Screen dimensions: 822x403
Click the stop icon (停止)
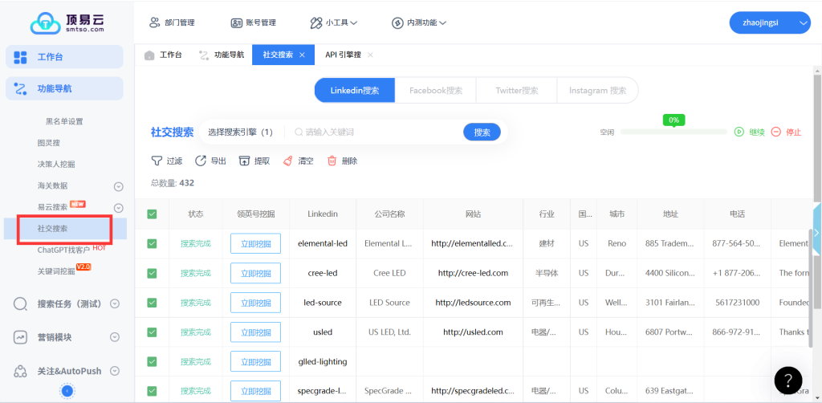click(775, 132)
